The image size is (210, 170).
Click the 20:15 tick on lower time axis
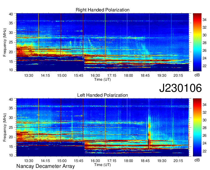pyautogui.click(x=178, y=161)
